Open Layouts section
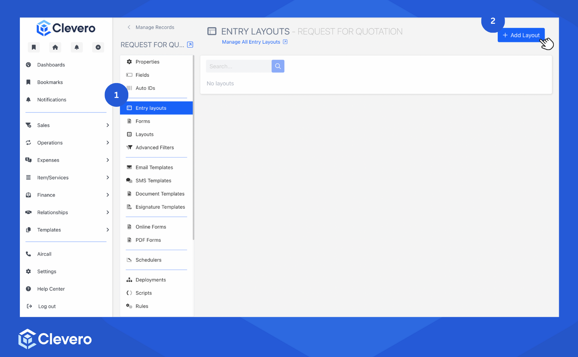Screen dimensions: 578x357 click(x=156, y=134)
